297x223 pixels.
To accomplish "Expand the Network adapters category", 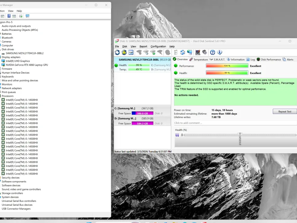I will coord(12,88).
